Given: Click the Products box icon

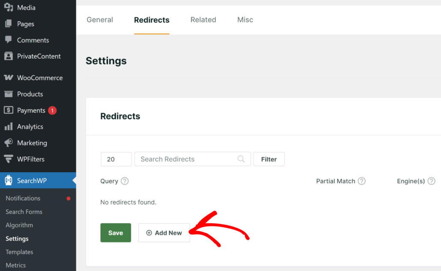Looking at the screenshot, I should point(9,94).
